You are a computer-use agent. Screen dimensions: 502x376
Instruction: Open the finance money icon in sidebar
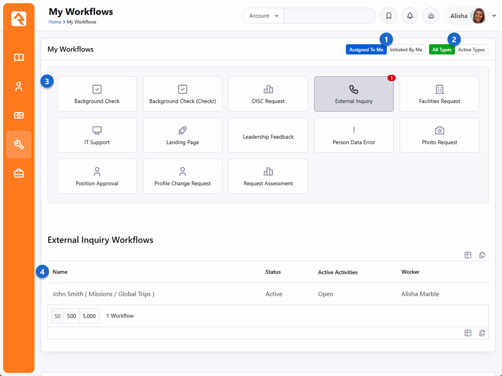[x=19, y=116]
